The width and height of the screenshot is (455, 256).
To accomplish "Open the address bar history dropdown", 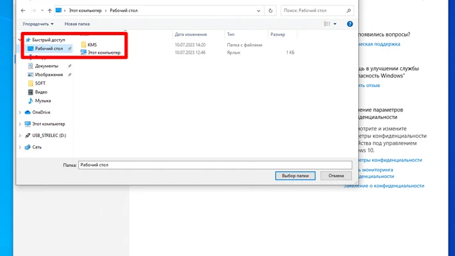I will click(x=261, y=11).
